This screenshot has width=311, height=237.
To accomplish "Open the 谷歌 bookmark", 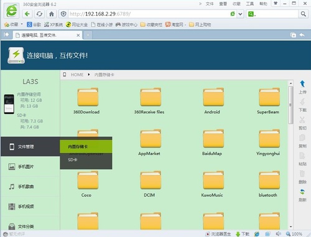I will (x=34, y=24).
